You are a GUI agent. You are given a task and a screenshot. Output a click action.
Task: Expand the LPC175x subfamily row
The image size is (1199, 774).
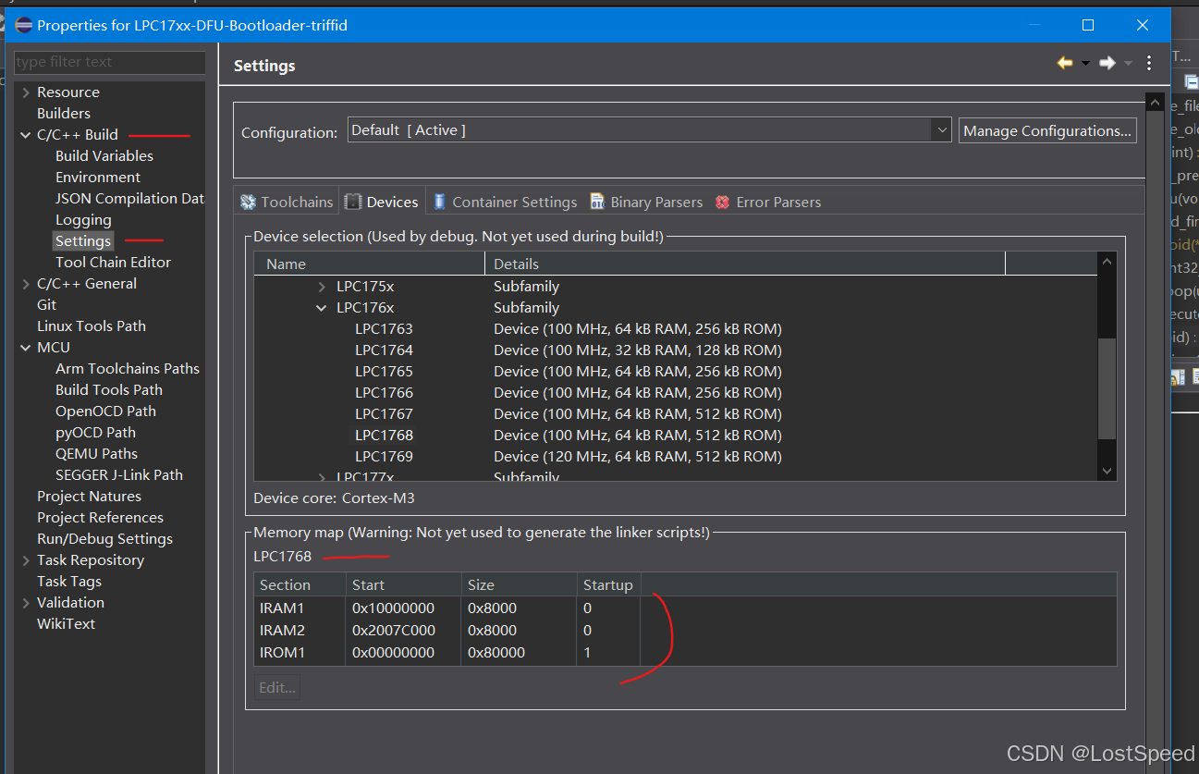[x=322, y=287]
